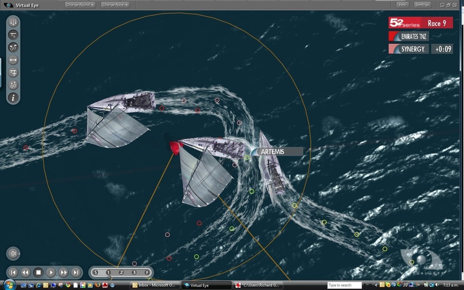
Task: Skip to start of race replay
Action: pyautogui.click(x=13, y=272)
